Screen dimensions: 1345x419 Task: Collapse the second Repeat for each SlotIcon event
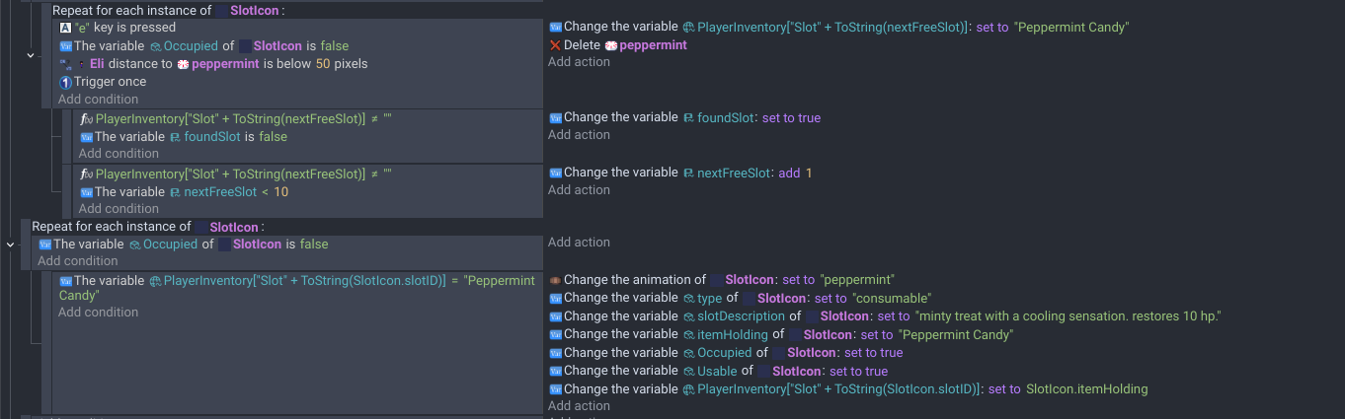coord(11,244)
